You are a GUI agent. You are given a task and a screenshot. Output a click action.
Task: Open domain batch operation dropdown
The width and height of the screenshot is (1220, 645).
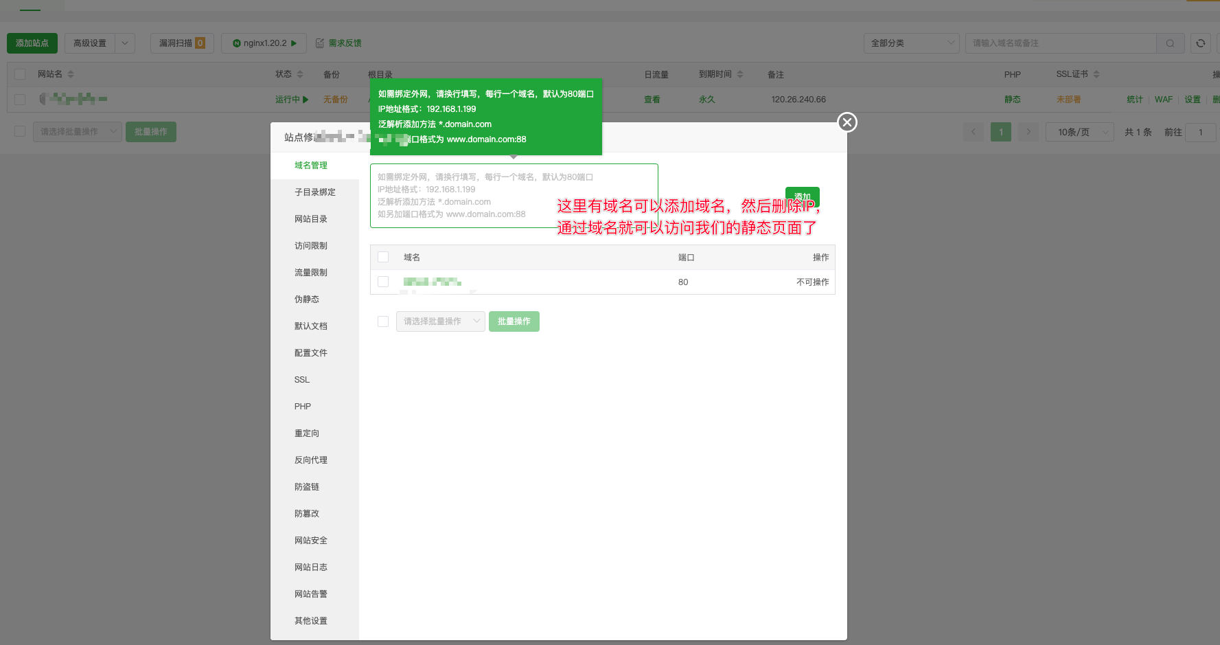(x=441, y=321)
